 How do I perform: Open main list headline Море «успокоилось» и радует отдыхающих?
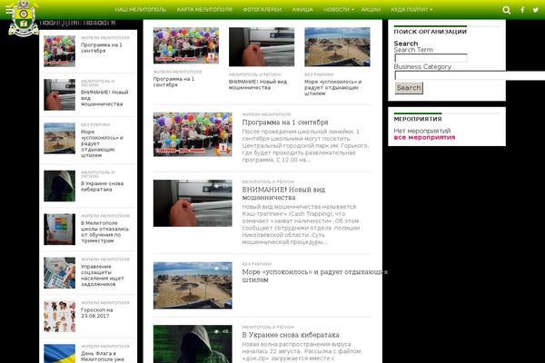pos(315,276)
